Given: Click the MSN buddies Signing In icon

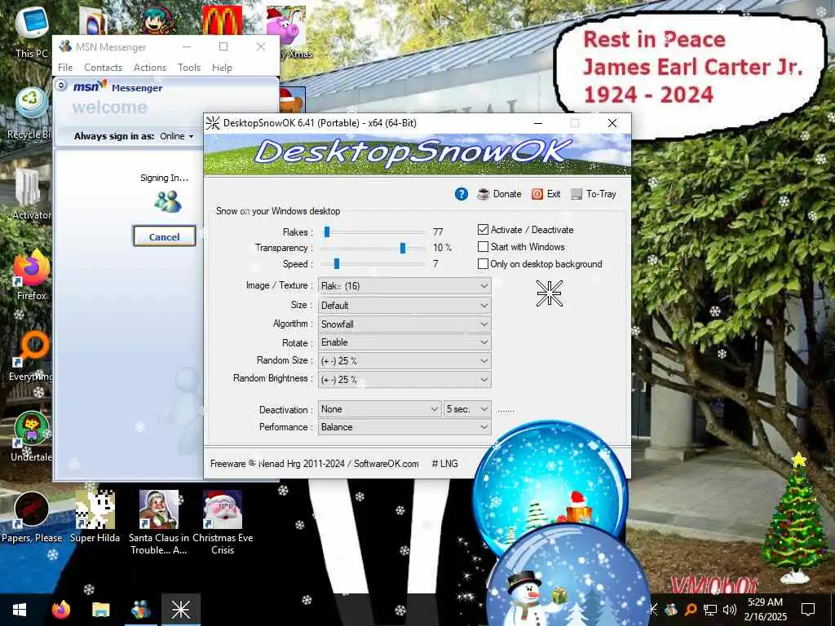Looking at the screenshot, I should coord(168,202).
